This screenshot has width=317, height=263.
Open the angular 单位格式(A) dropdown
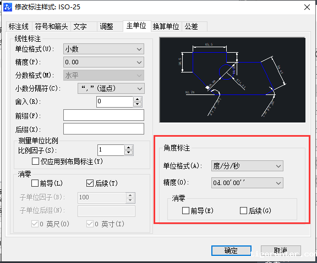click(247, 166)
